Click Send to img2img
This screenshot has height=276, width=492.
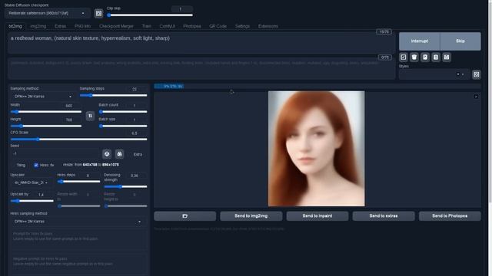251,216
